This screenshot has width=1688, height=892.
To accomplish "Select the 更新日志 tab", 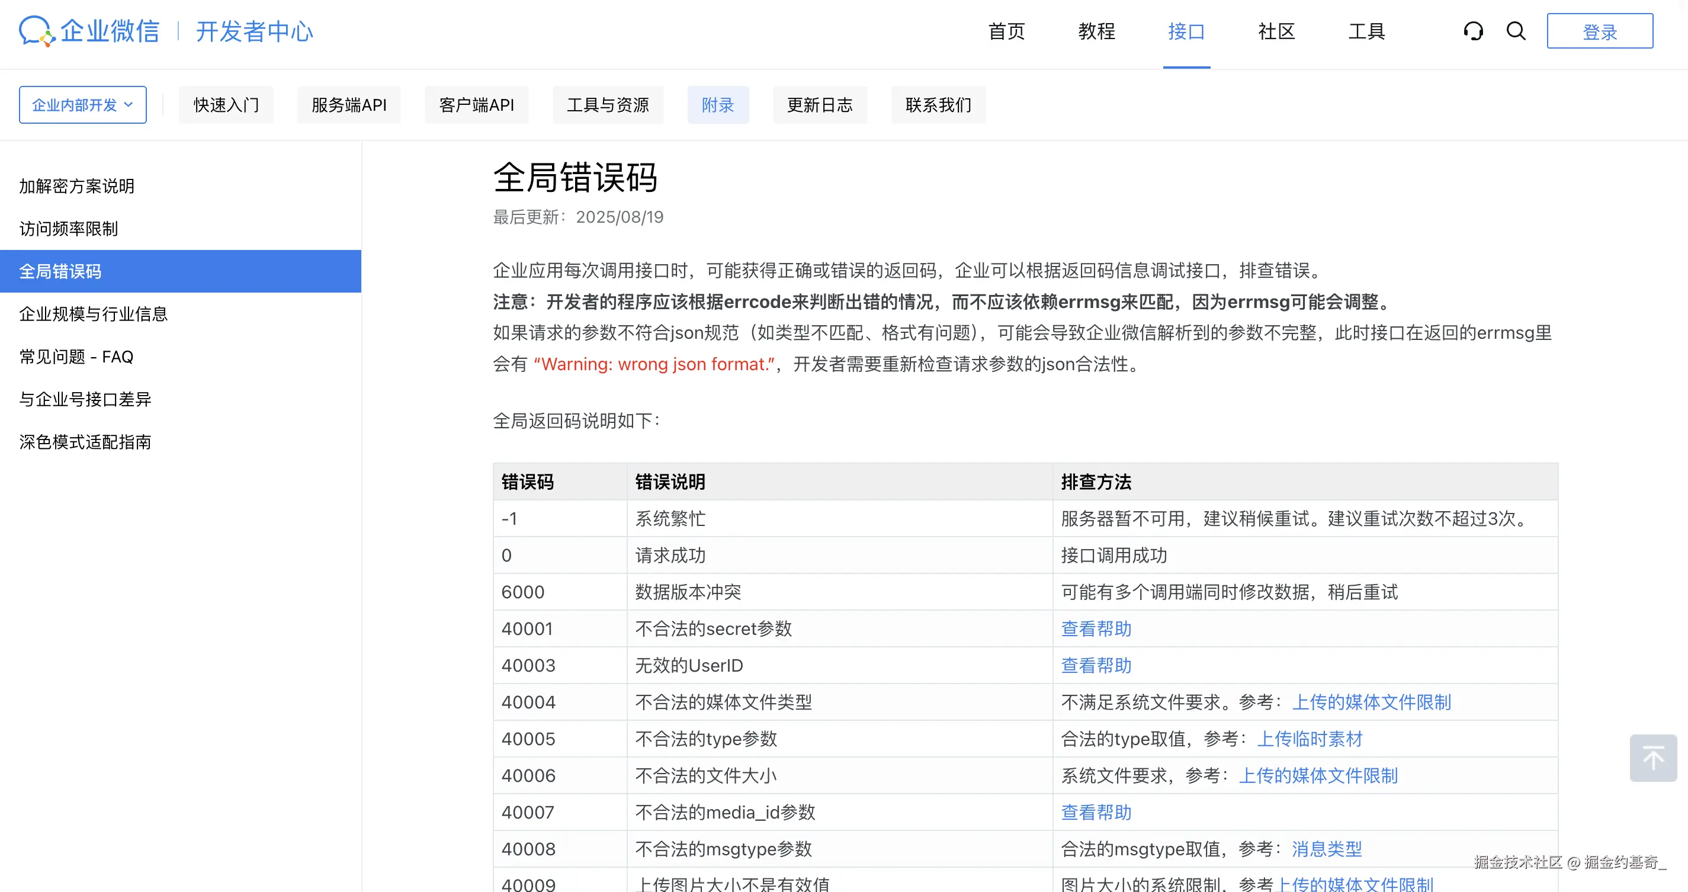I will click(820, 105).
